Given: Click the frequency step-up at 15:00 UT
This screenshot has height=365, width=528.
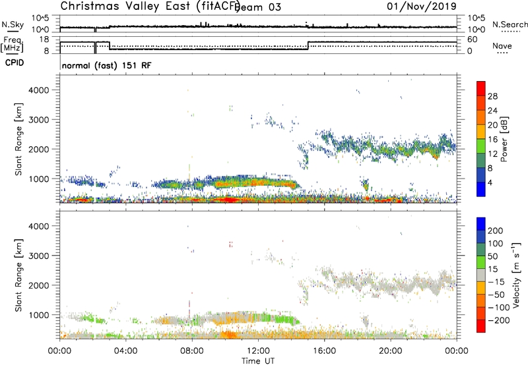Looking at the screenshot, I should point(308,45).
